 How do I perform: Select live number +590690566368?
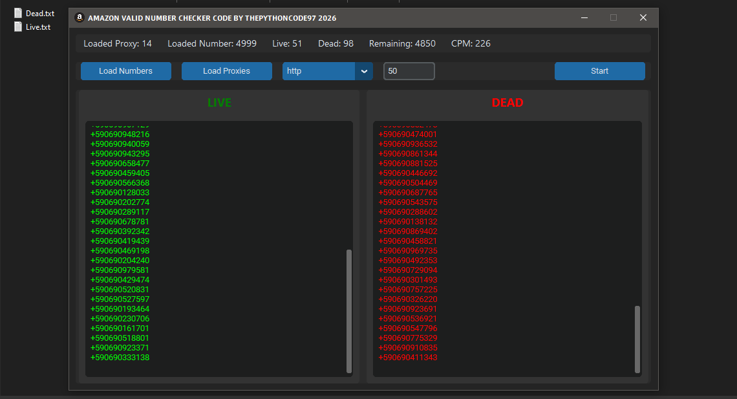120,183
